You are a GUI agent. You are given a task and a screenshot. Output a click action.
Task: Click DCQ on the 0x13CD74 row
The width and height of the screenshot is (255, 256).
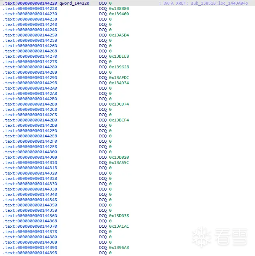pyautogui.click(x=103, y=104)
